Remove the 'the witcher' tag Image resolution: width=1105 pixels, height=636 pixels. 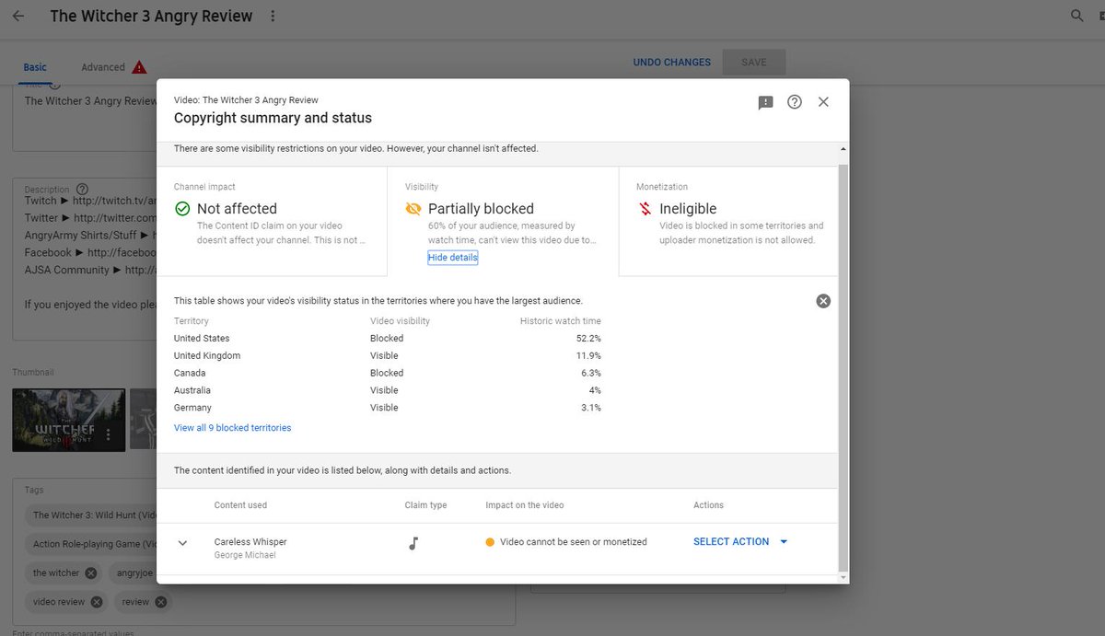(x=90, y=572)
